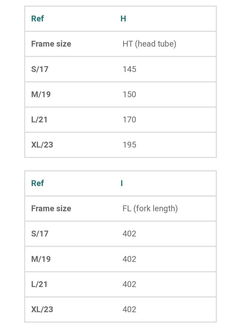The width and height of the screenshot is (241, 328).
Task: Click the 150 head tube value
Action: coord(129,94)
